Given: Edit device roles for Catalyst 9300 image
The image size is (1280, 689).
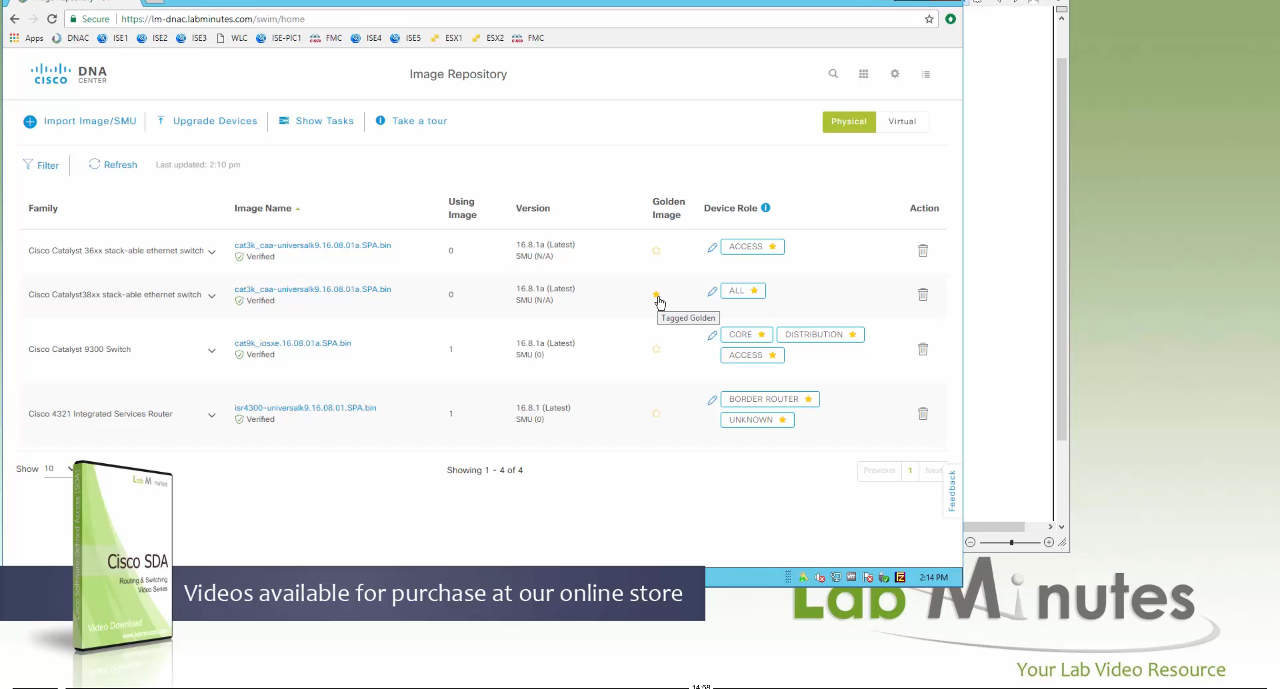Looking at the screenshot, I should tap(712, 336).
